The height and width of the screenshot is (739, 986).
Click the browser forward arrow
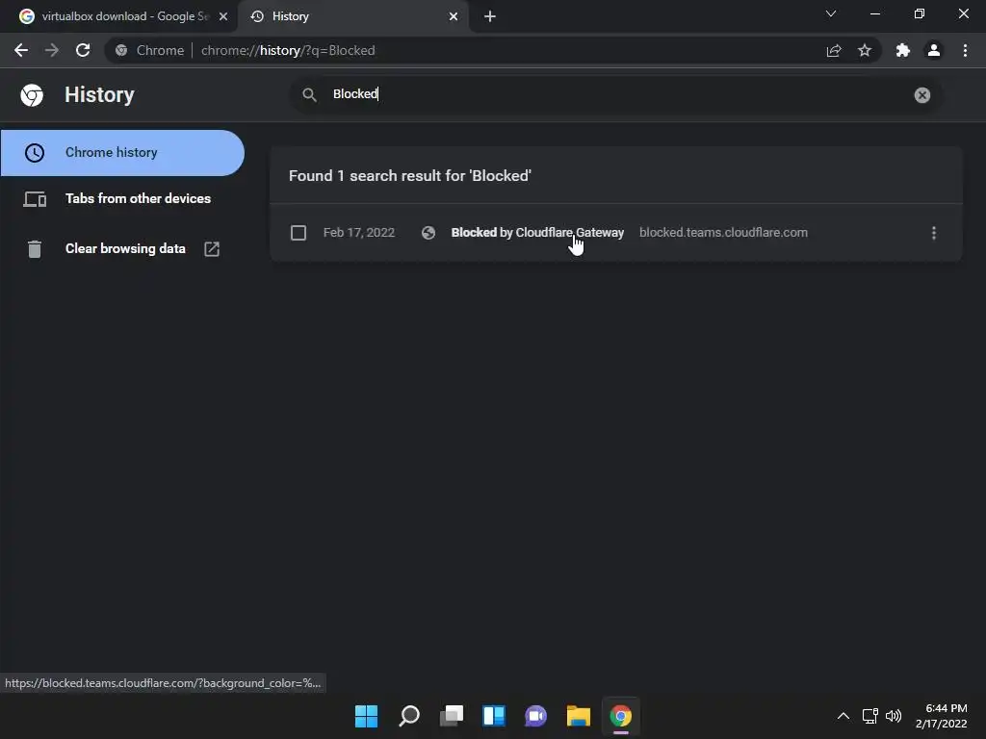coord(52,50)
